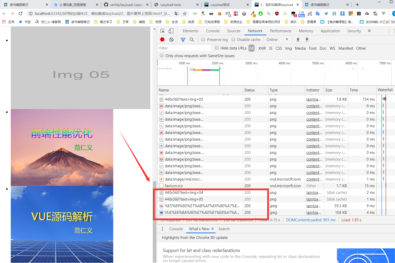Check Only show requests with SameSite issues
Screen dimensions: 395x263
(162, 55)
